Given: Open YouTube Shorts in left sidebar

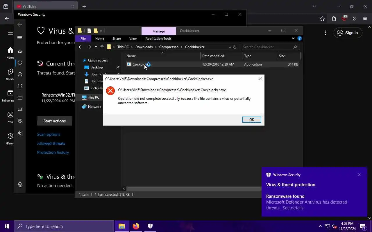Looking at the screenshot, I should click(x=10, y=74).
